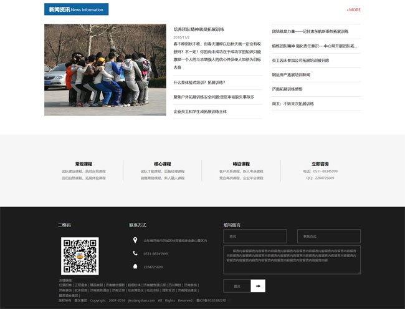The image size is (405, 309).
Task: Click the QR code image
Action: [x=80, y=256]
